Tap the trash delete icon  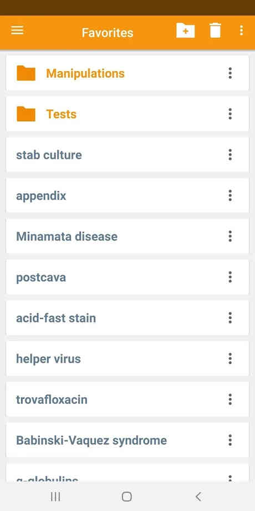[215, 31]
